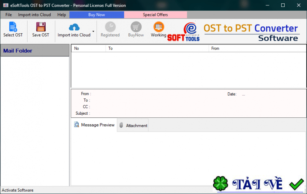
Task: Close the eSoftTools window
Action: [299, 5]
